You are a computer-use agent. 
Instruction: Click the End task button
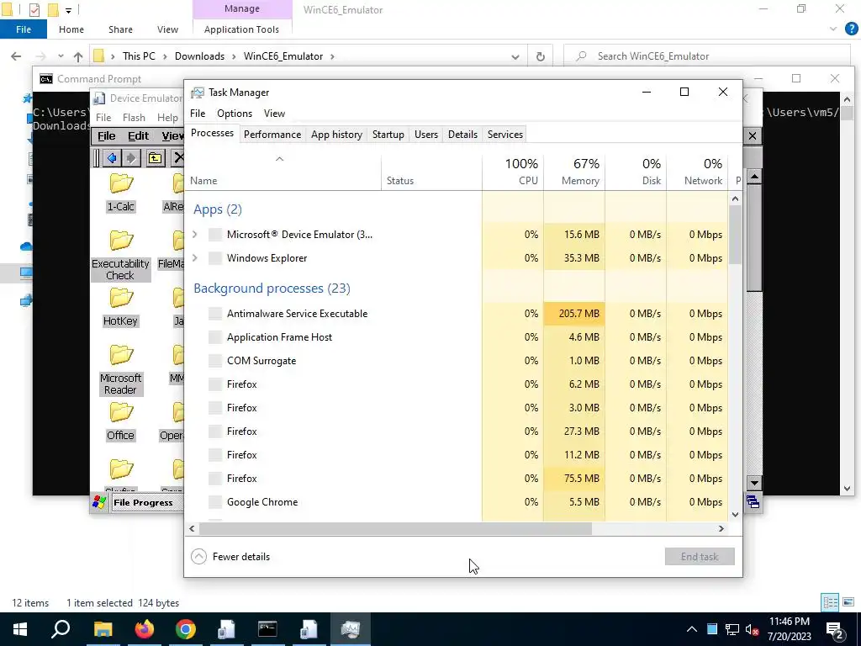[x=700, y=557]
